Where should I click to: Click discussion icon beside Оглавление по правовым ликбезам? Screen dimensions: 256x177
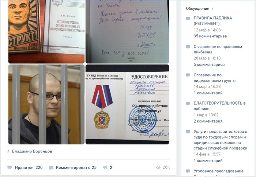188,47
